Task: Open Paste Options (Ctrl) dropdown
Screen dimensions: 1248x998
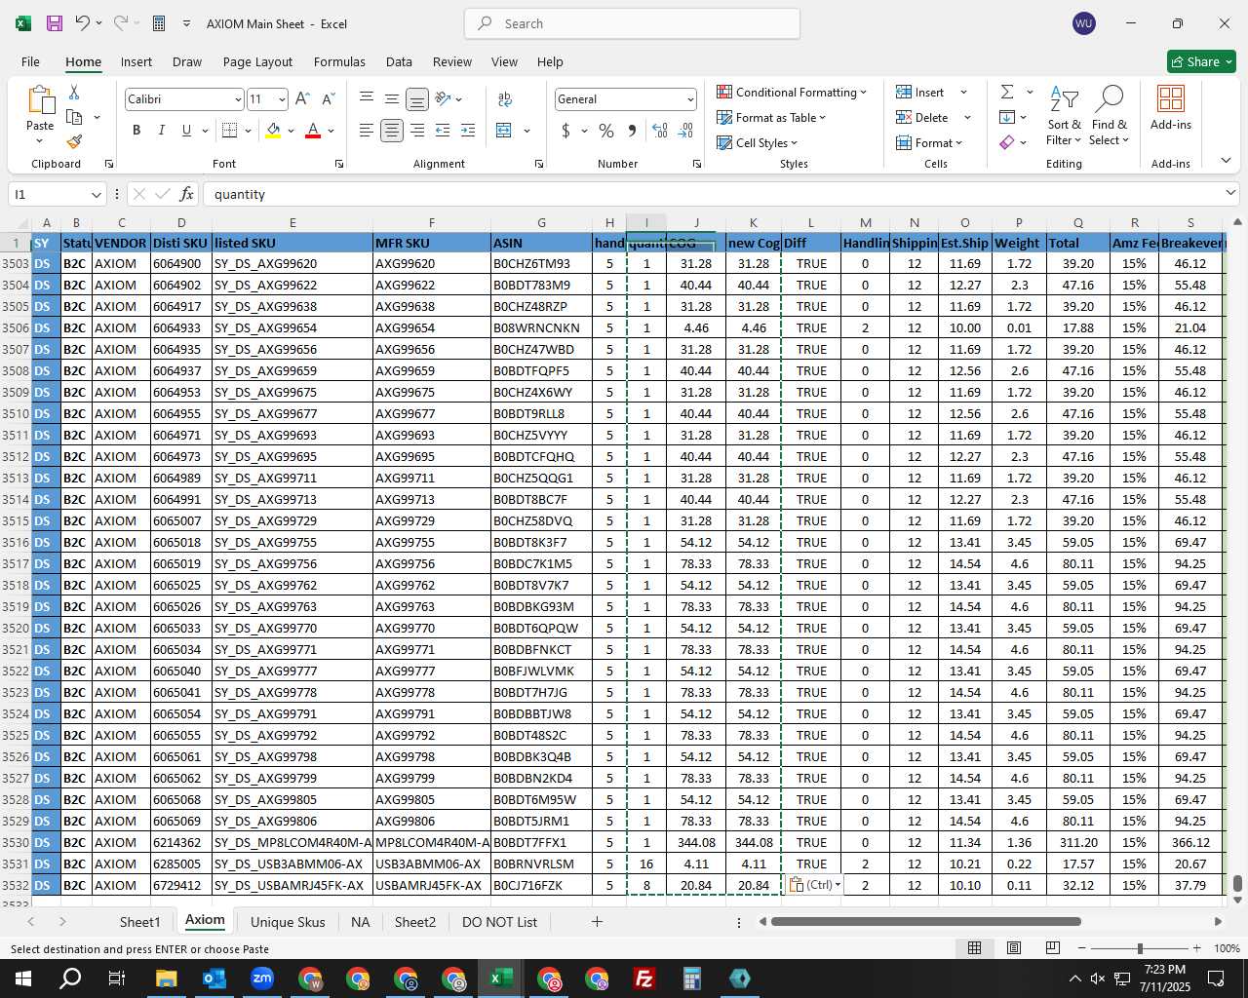Action: (815, 885)
